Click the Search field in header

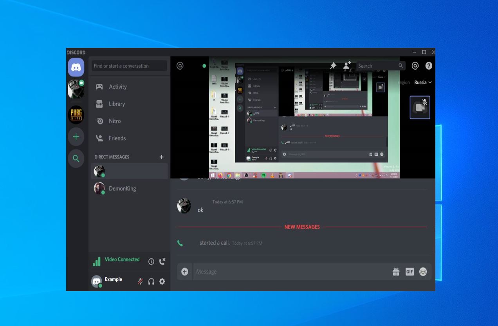point(381,66)
